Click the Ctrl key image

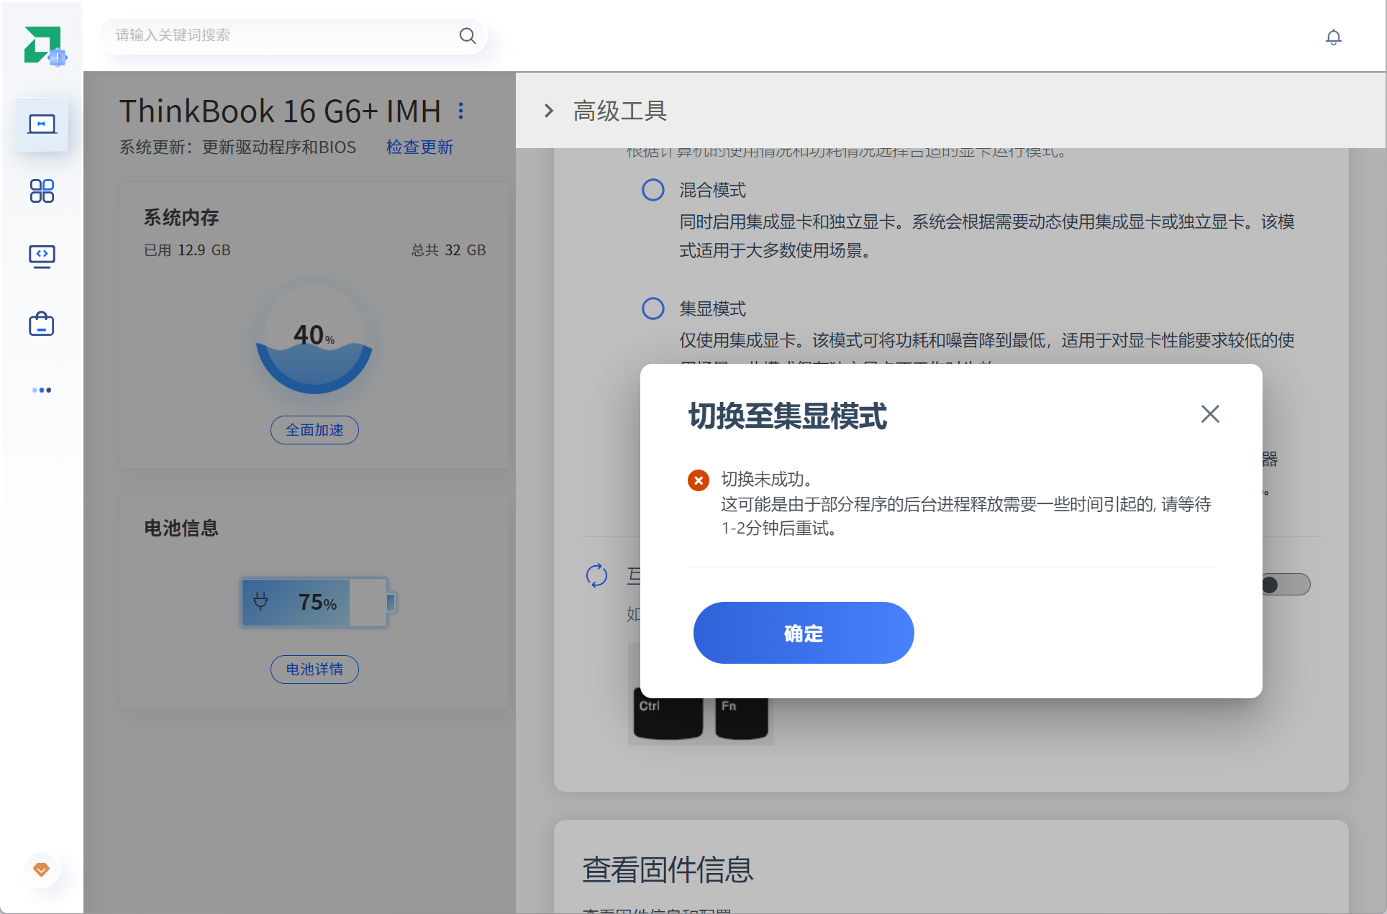coord(667,713)
